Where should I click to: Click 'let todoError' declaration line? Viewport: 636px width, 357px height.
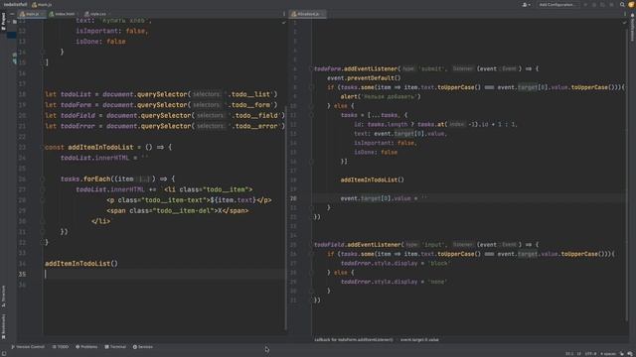point(165,126)
